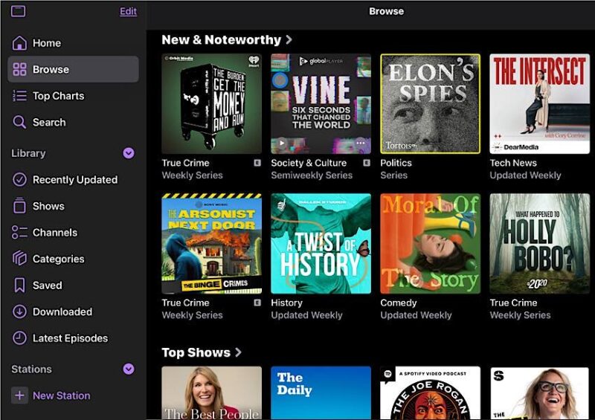The image size is (595, 420).
Task: Collapse the Library section
Action: [129, 153]
